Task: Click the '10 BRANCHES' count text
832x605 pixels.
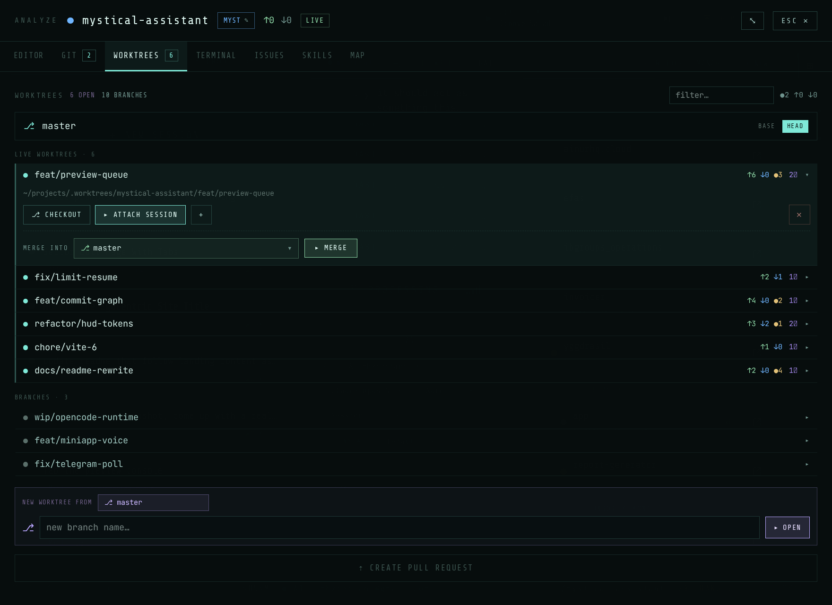Action: (x=124, y=95)
